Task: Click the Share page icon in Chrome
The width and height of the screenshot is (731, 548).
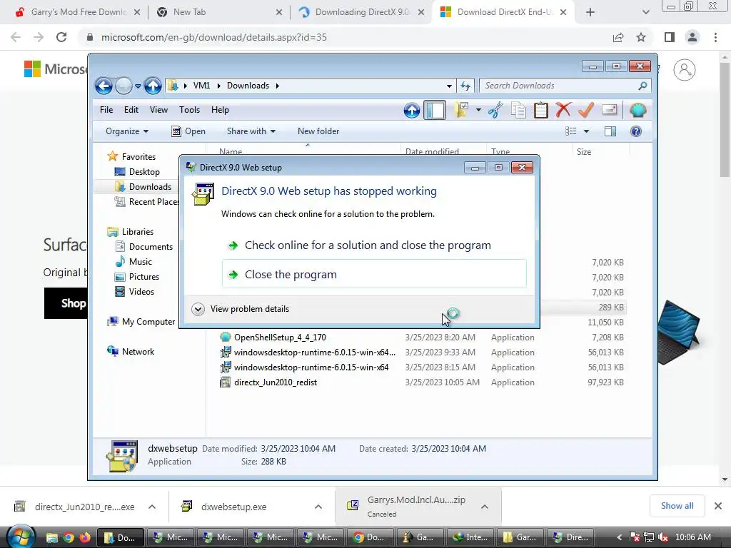Action: point(618,37)
